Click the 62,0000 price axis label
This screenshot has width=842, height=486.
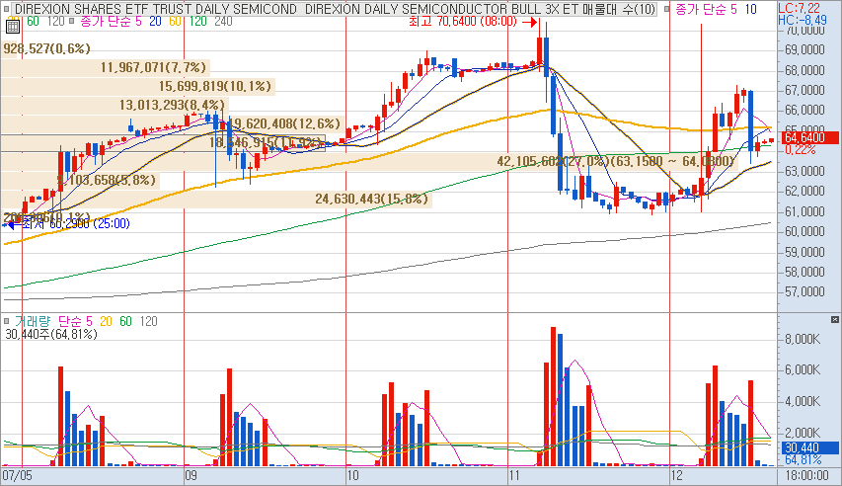804,191
